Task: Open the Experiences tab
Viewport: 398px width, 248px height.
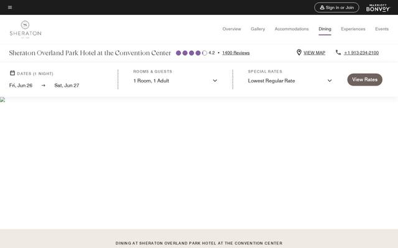Action: pyautogui.click(x=353, y=29)
